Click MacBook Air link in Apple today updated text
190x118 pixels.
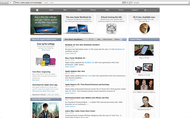pyautogui.click(x=89, y=63)
